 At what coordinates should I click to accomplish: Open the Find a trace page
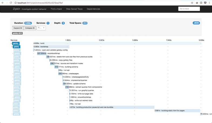click(x=57, y=9)
